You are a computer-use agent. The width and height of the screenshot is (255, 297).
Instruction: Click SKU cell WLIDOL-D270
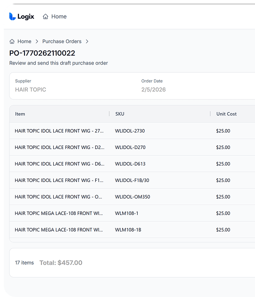coord(130,148)
